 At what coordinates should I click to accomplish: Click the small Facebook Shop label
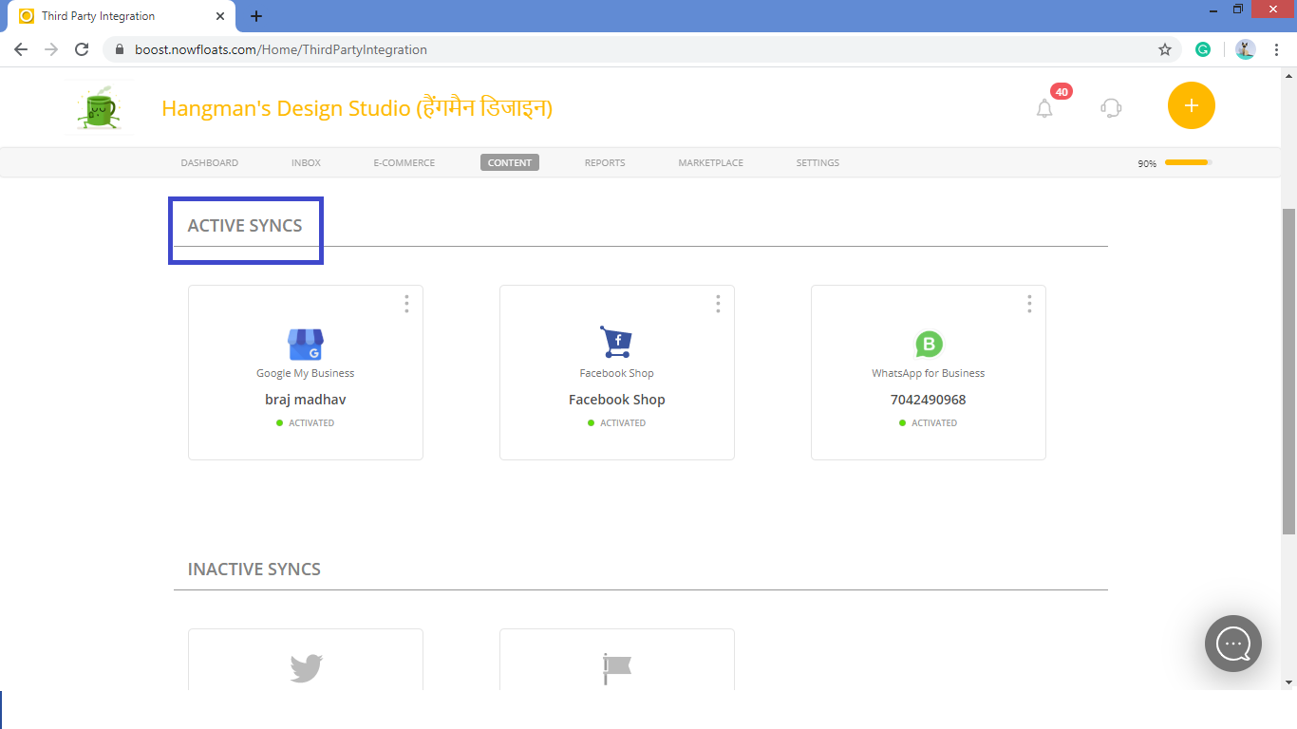[x=617, y=373]
